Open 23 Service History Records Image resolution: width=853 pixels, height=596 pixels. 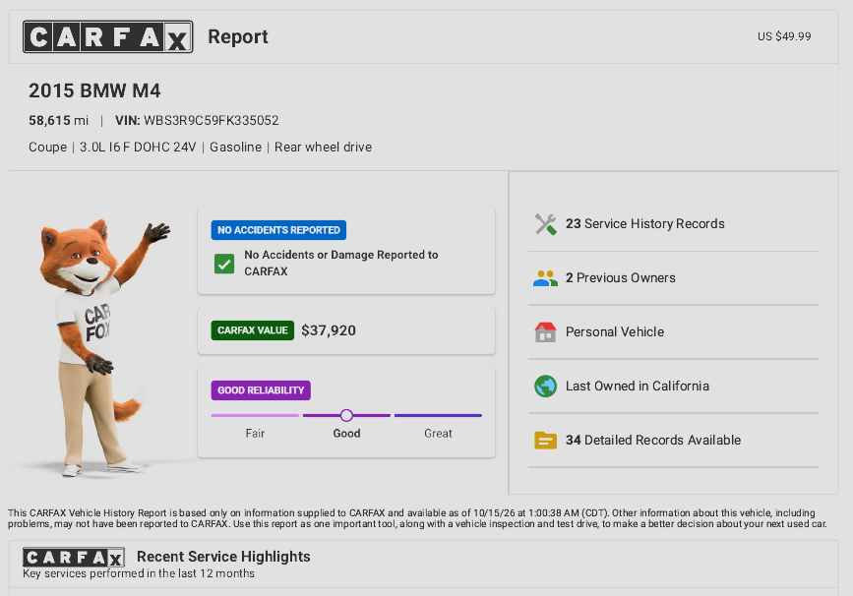coord(673,224)
